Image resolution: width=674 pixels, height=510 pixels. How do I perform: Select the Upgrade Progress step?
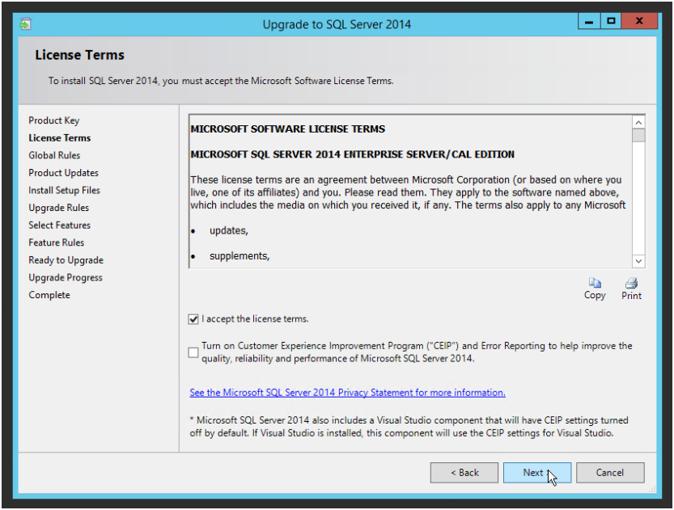point(66,278)
